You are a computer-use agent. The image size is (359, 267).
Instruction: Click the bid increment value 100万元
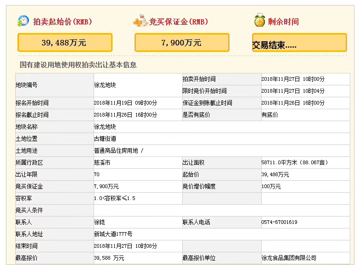[271, 186]
